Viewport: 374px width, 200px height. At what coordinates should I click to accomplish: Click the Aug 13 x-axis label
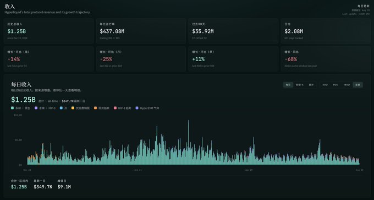[360, 170]
